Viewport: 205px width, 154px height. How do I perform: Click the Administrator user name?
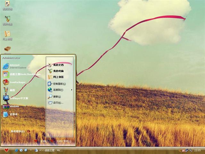pyautogui.click(x=12, y=58)
